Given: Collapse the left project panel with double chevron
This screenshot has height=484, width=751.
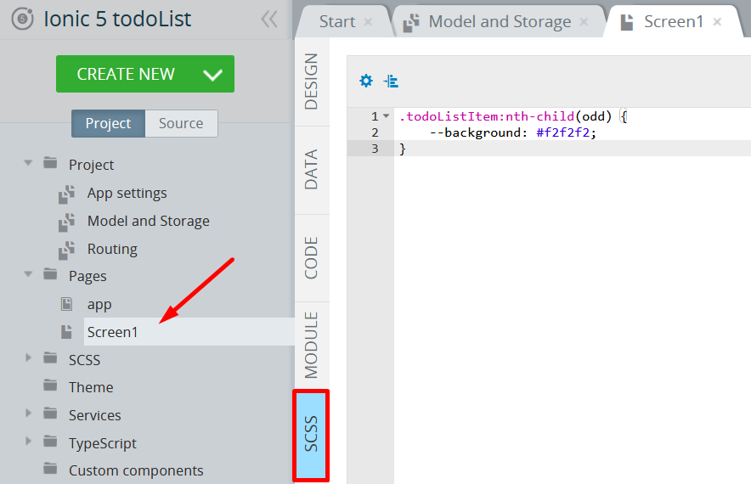Looking at the screenshot, I should click(269, 20).
